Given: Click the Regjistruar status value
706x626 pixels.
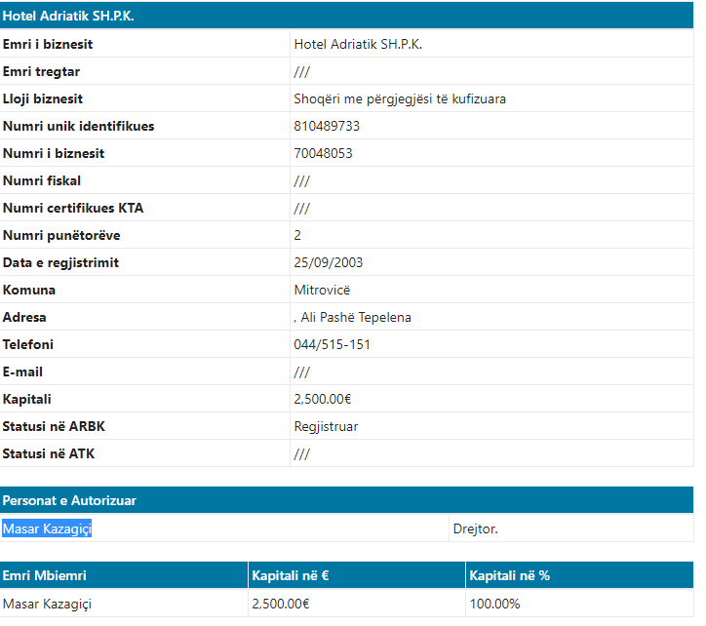Looking at the screenshot, I should pyautogui.click(x=326, y=426).
